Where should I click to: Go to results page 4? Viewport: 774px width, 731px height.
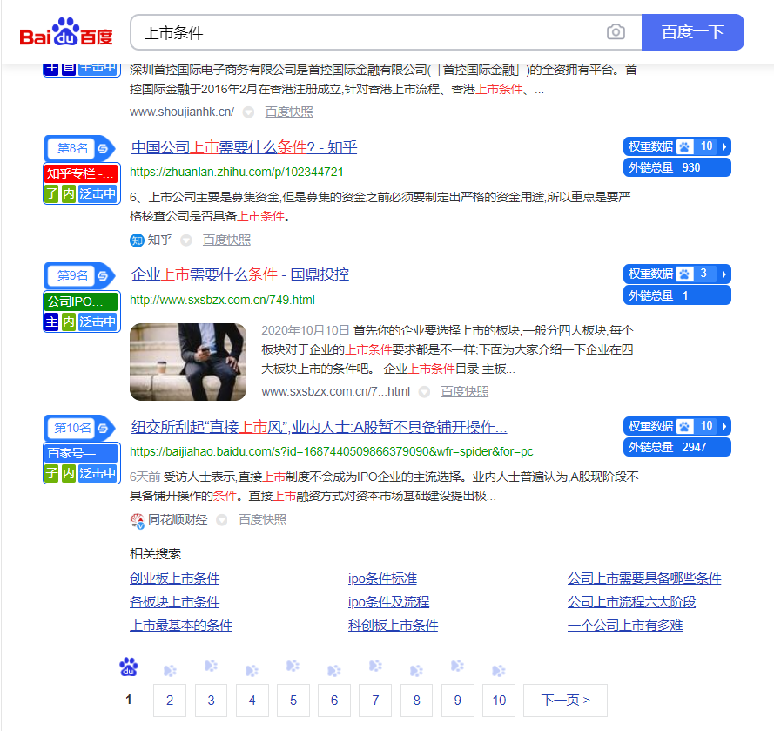pyautogui.click(x=252, y=701)
